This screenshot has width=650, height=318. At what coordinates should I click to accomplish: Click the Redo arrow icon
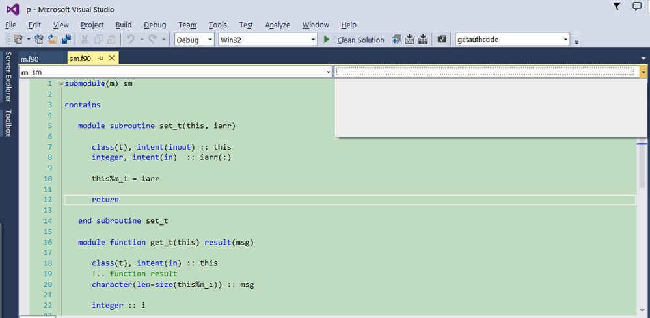coord(152,39)
